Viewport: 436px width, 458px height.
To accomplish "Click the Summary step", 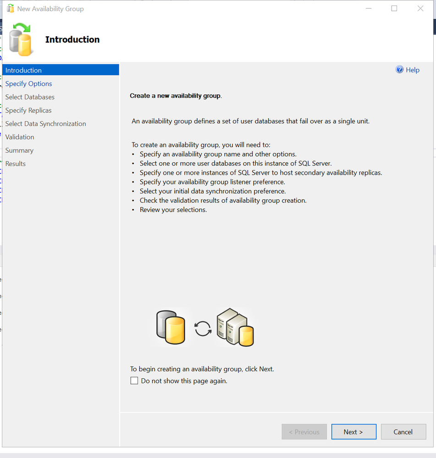I will (x=19, y=150).
